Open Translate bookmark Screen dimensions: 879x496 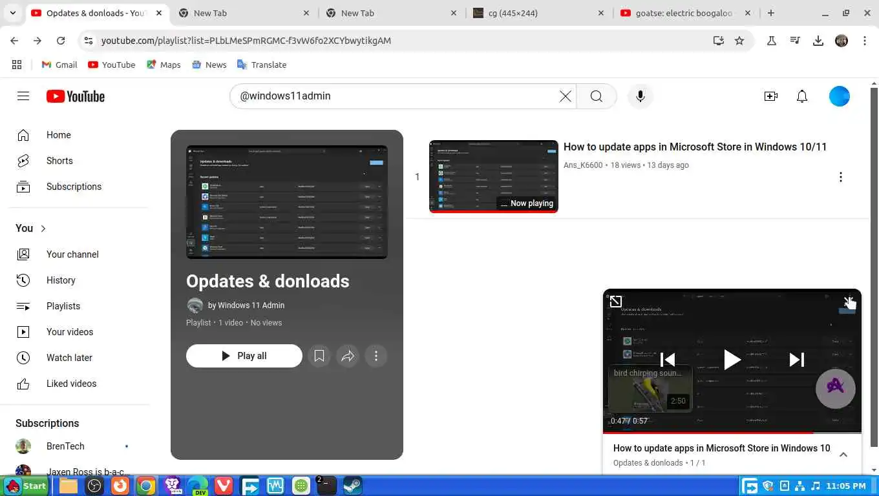click(262, 65)
